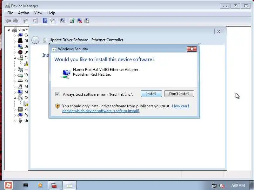Select the Processors chip icon
This screenshot has width=254, height=190.
pyautogui.click(x=20, y=109)
